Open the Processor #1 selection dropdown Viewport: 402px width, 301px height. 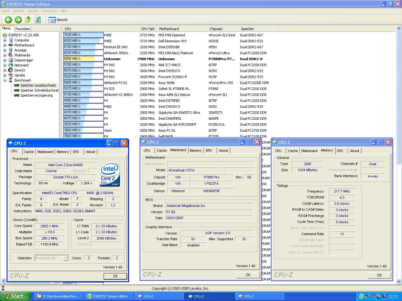(x=66, y=258)
